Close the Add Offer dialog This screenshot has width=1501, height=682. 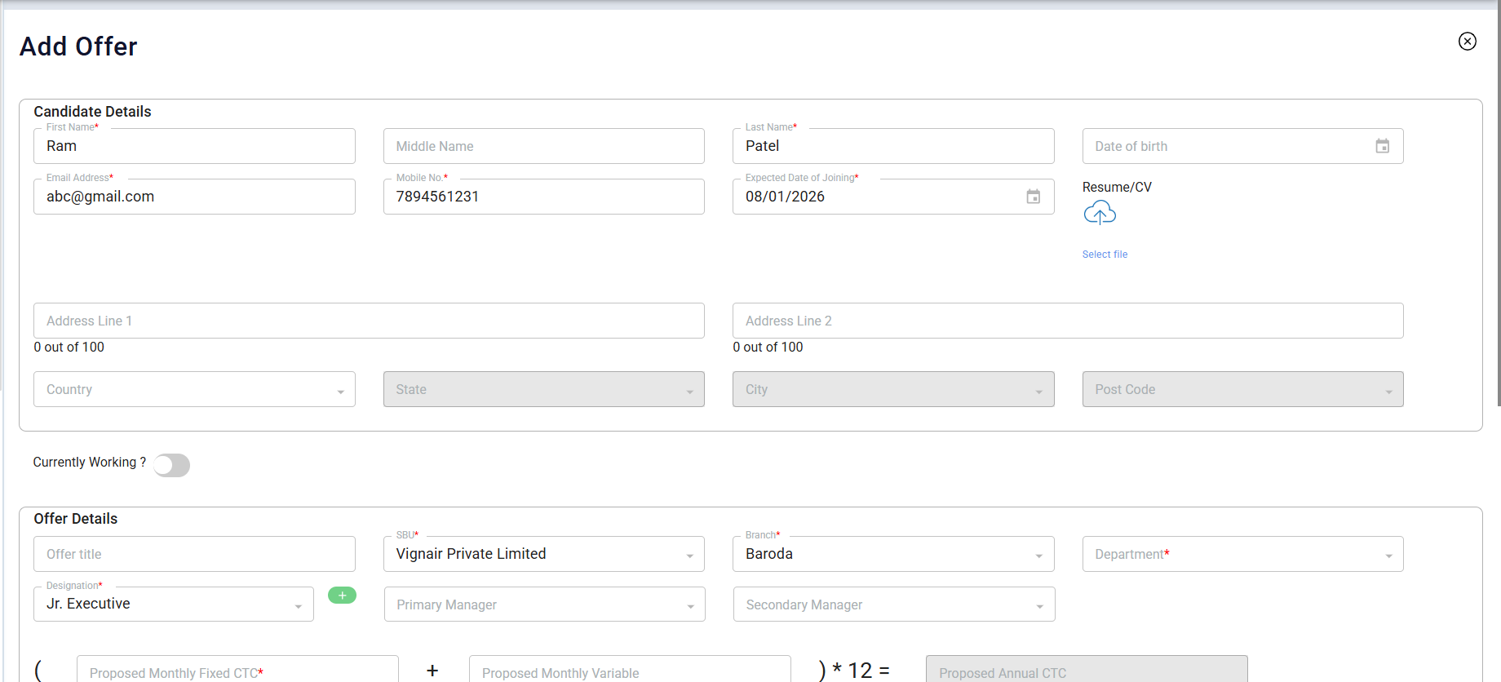(1467, 42)
